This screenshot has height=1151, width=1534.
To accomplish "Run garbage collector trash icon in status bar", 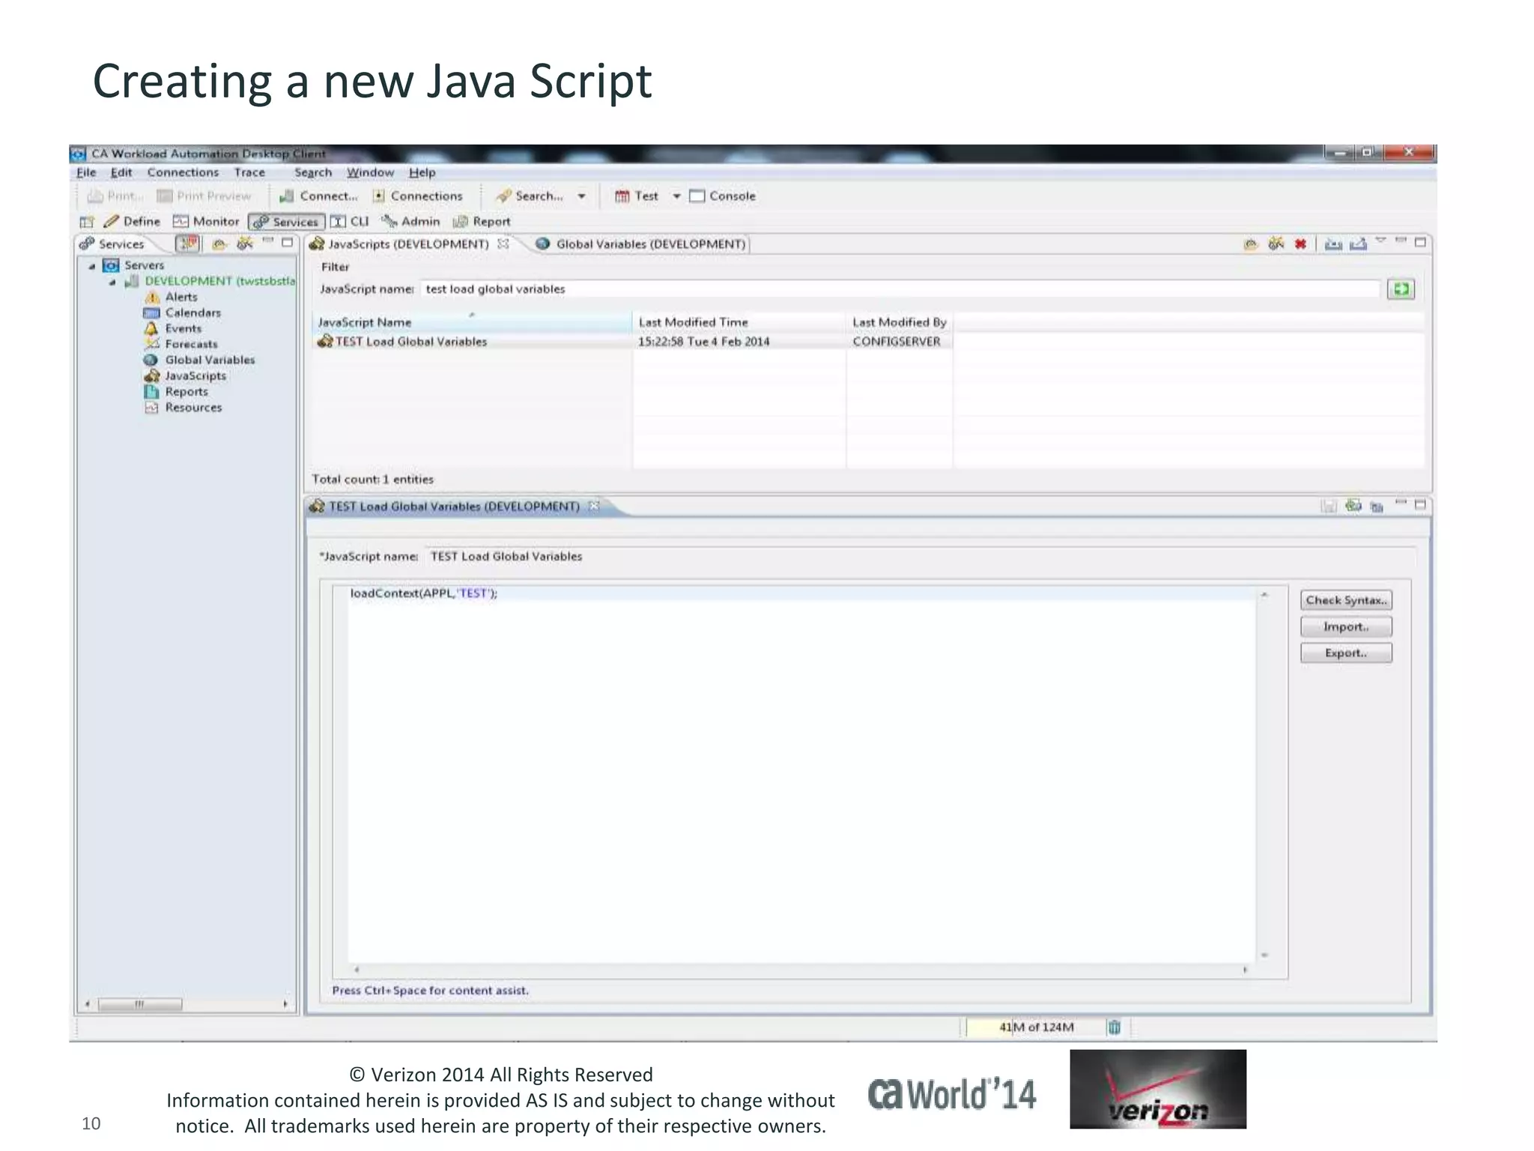I will pyautogui.click(x=1114, y=1027).
